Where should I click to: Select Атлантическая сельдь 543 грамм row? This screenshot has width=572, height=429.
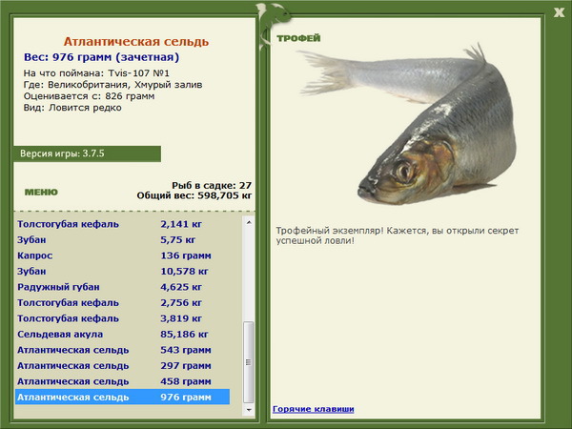[x=122, y=350]
